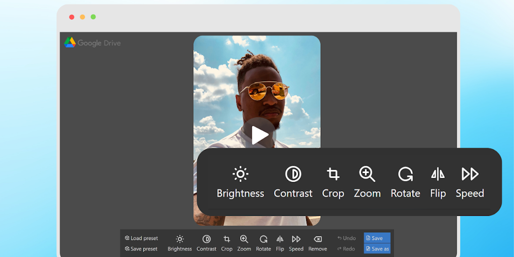Click the Rotate icon in the bottom toolbar

click(264, 239)
